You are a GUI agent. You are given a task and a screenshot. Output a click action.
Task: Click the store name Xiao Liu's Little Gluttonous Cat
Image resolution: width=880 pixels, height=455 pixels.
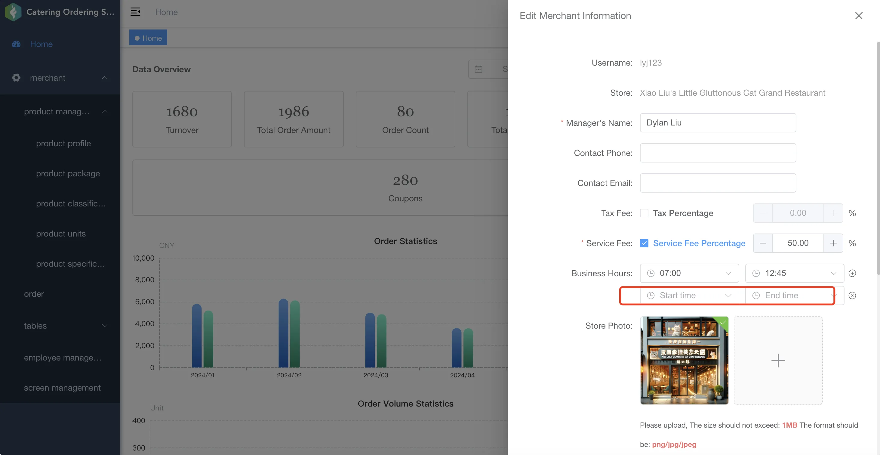coord(732,93)
